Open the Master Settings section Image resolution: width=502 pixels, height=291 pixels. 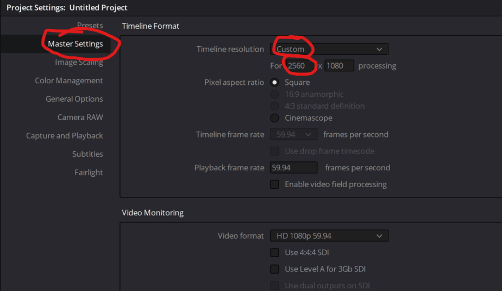pyautogui.click(x=75, y=44)
